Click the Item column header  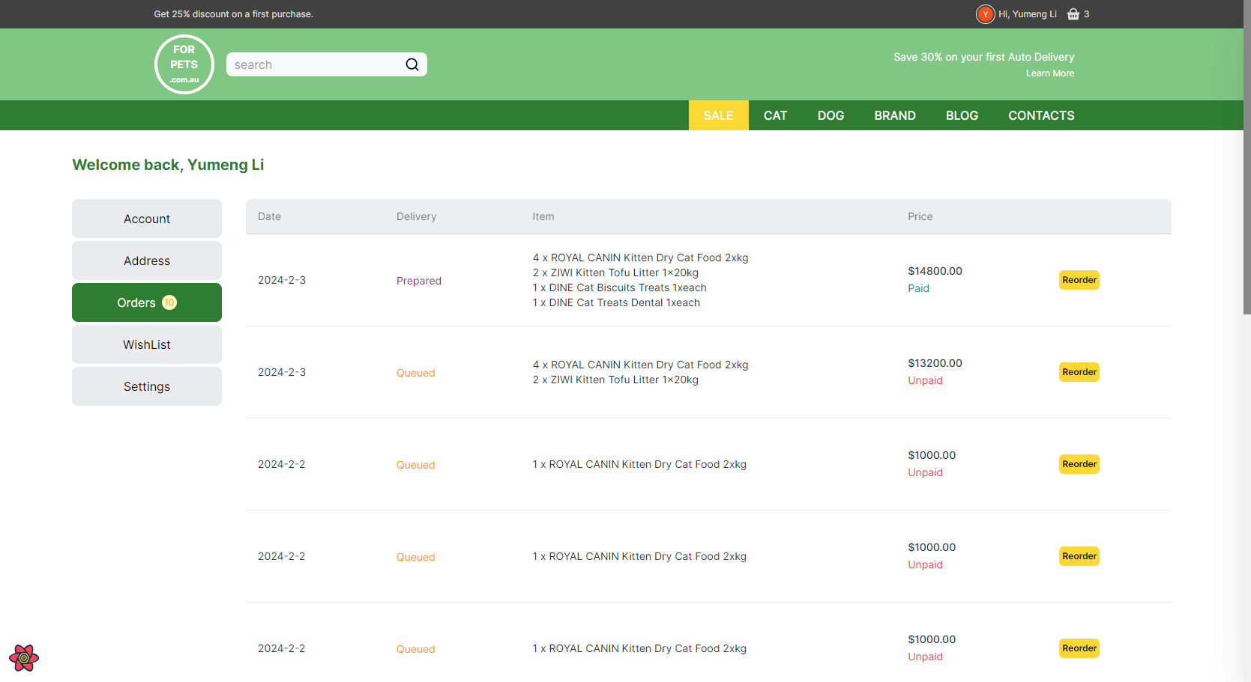[543, 216]
